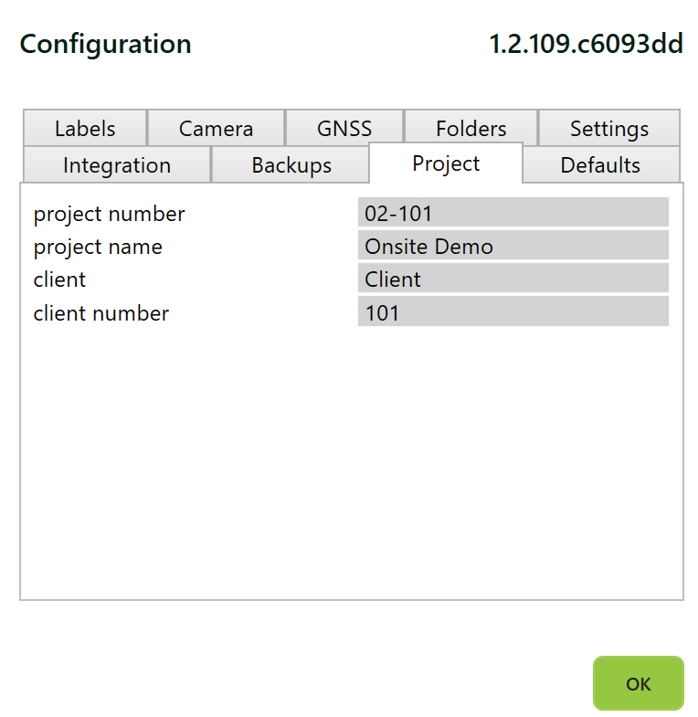698x717 pixels.
Task: Click the Configuration dialog title
Action: [105, 44]
